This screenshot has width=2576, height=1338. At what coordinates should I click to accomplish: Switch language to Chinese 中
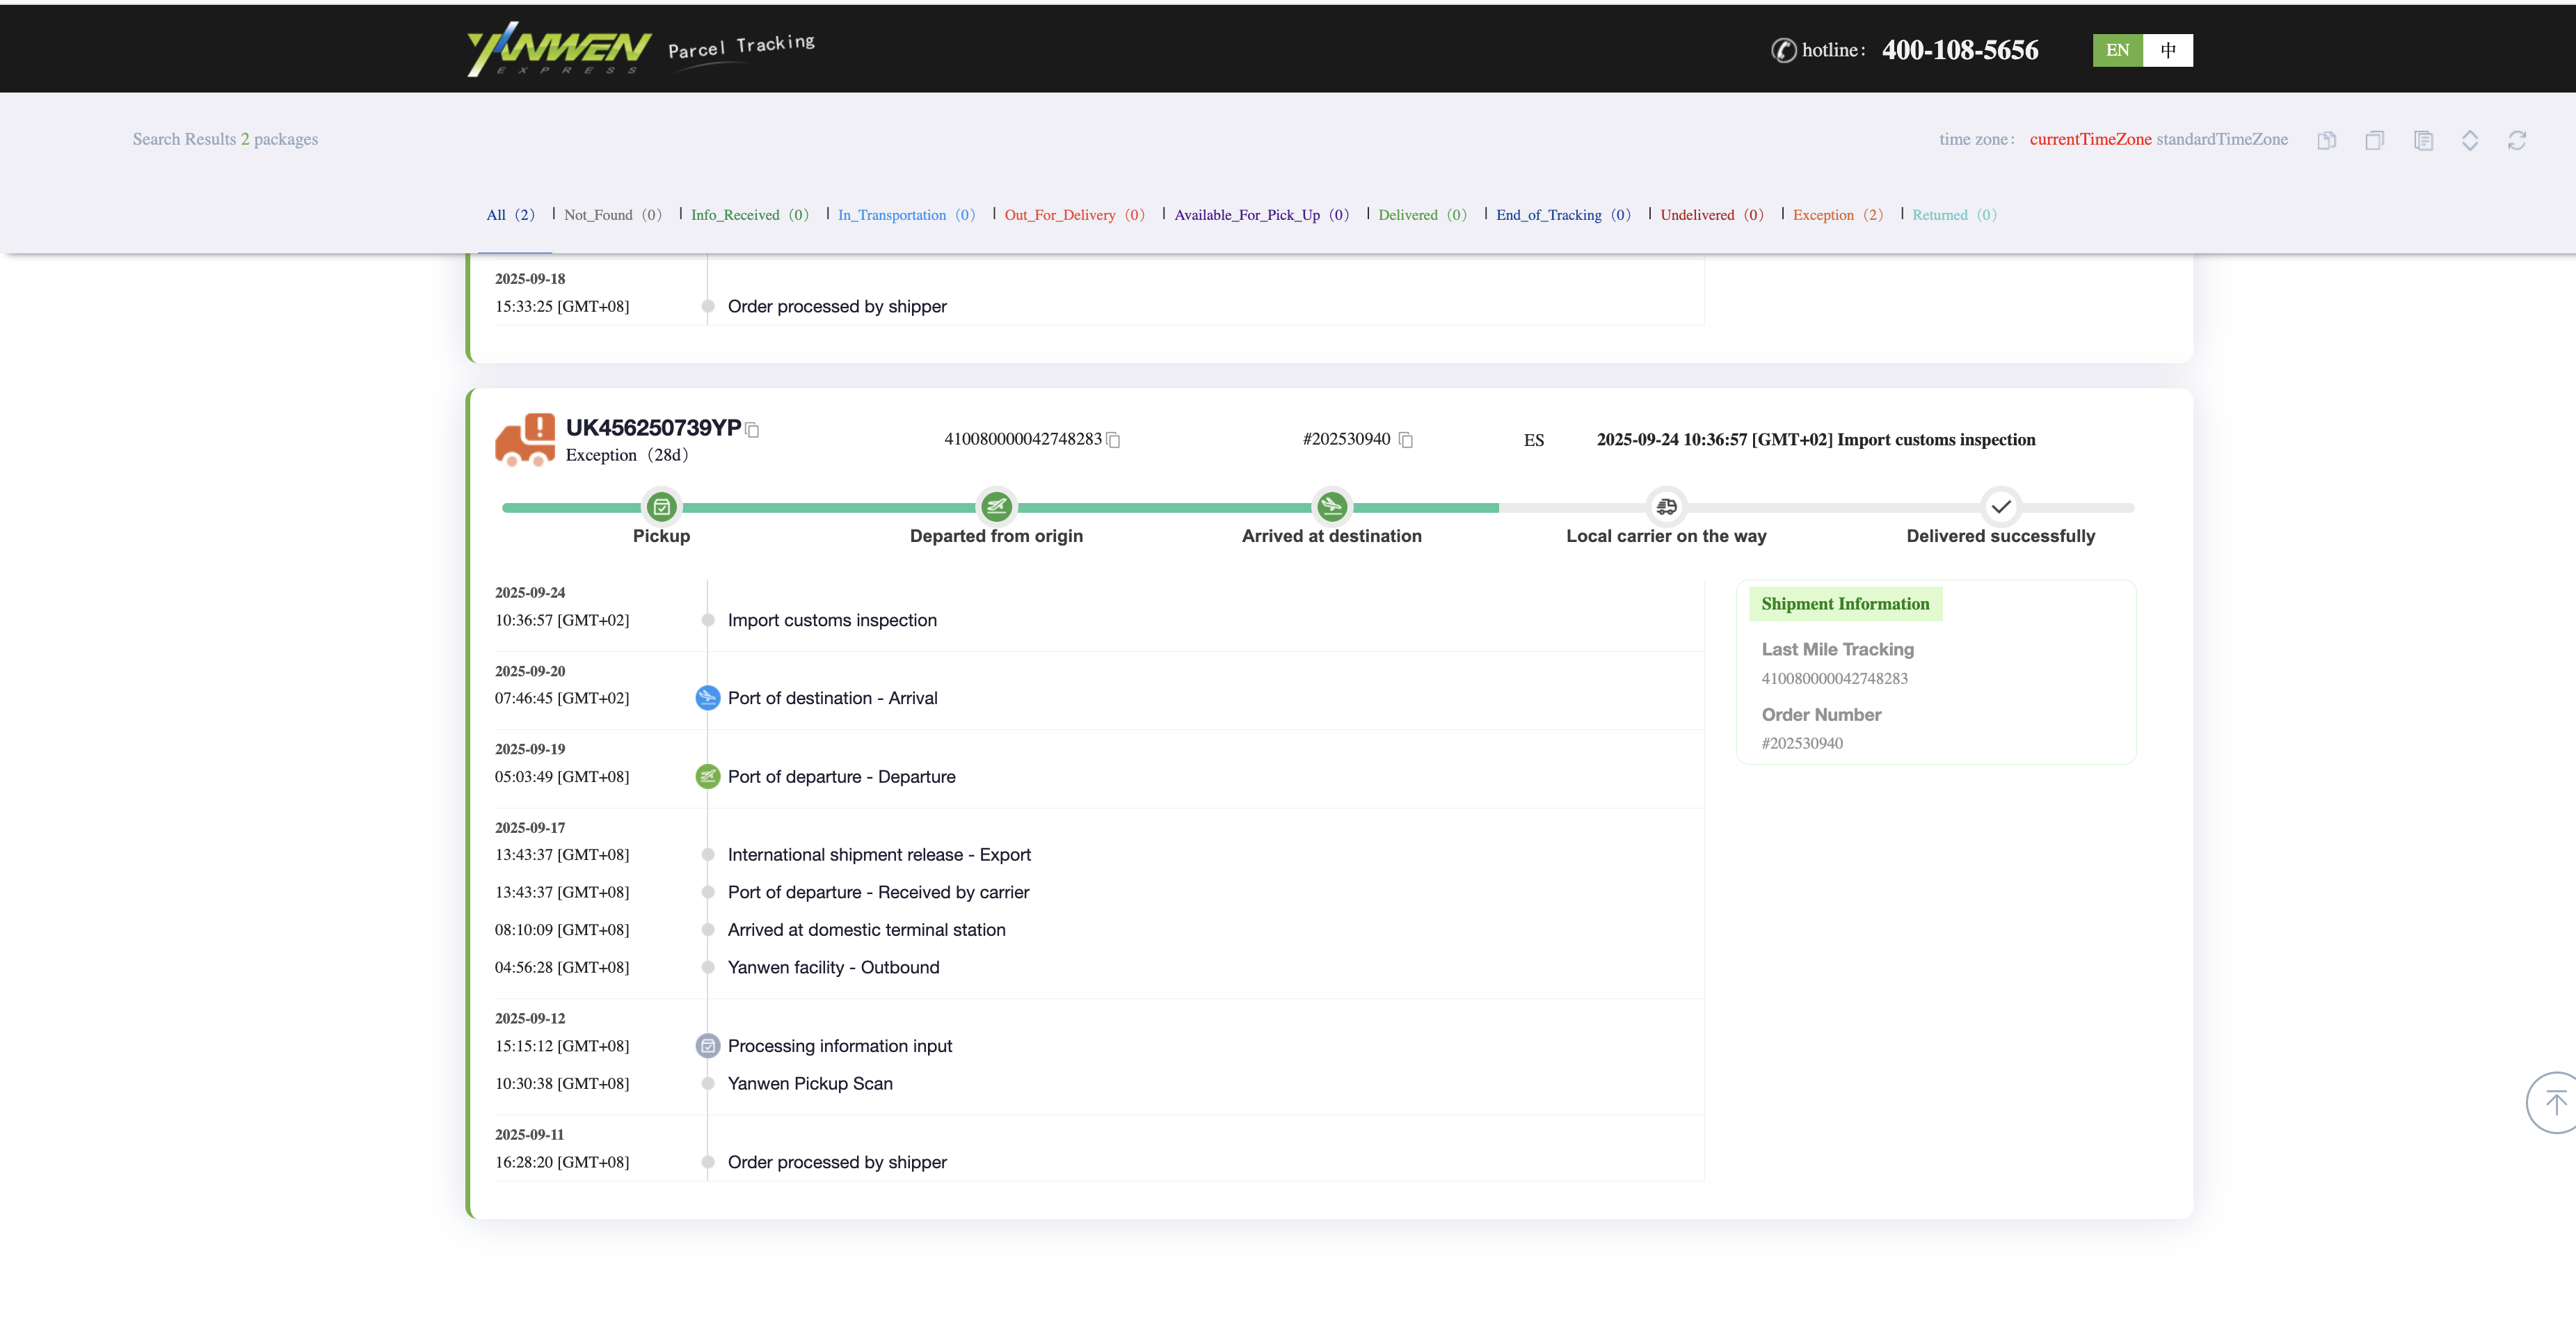coord(2167,50)
